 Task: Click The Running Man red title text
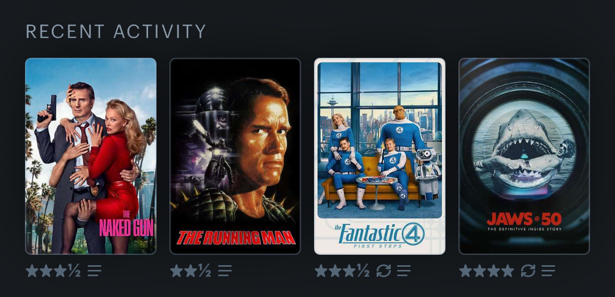tap(236, 238)
